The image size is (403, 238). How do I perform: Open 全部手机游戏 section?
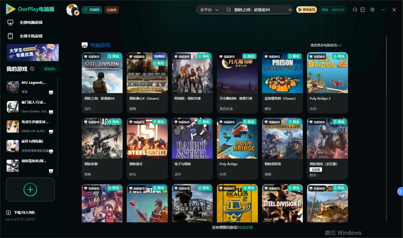pyautogui.click(x=31, y=36)
